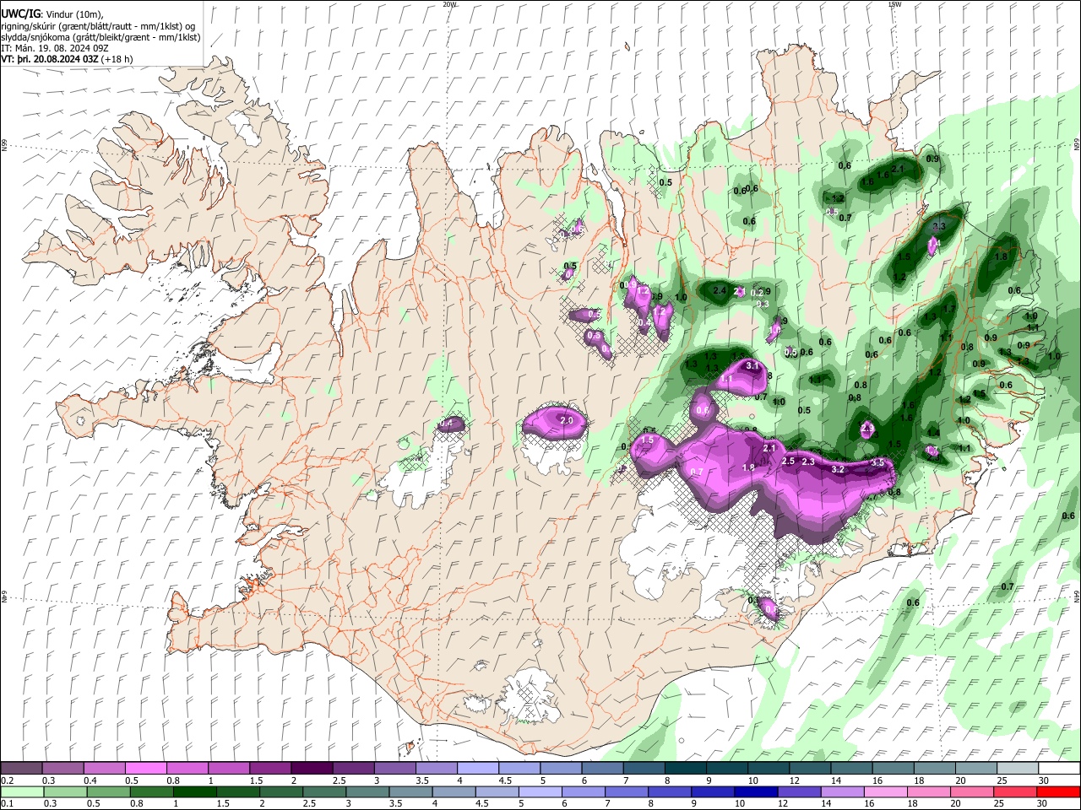Click the 'slydda/snjókoma (grátt/bleikt/grænt - mm/1klst)' line

100,37
